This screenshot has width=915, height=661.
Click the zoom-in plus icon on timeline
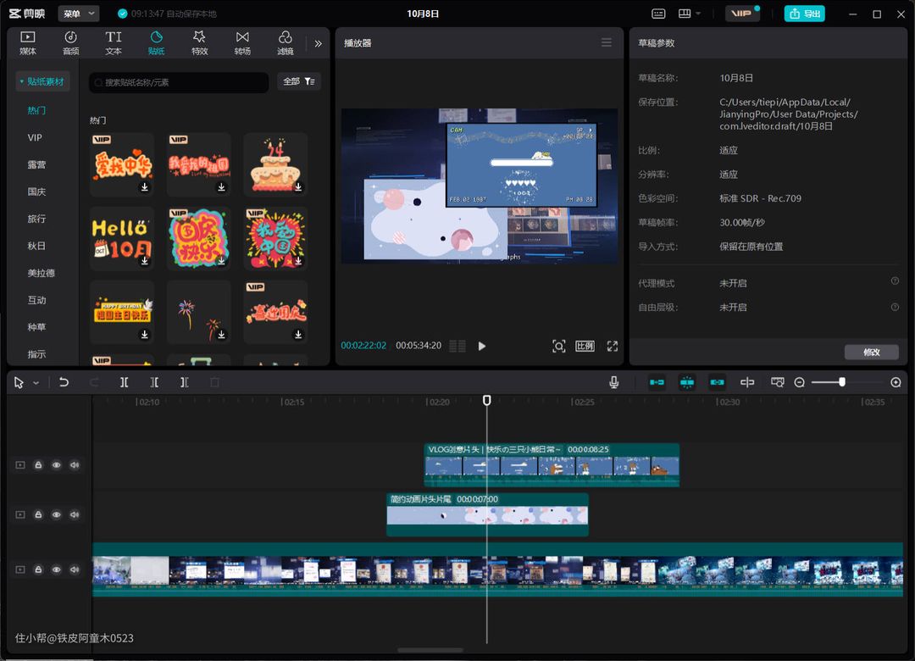point(896,382)
